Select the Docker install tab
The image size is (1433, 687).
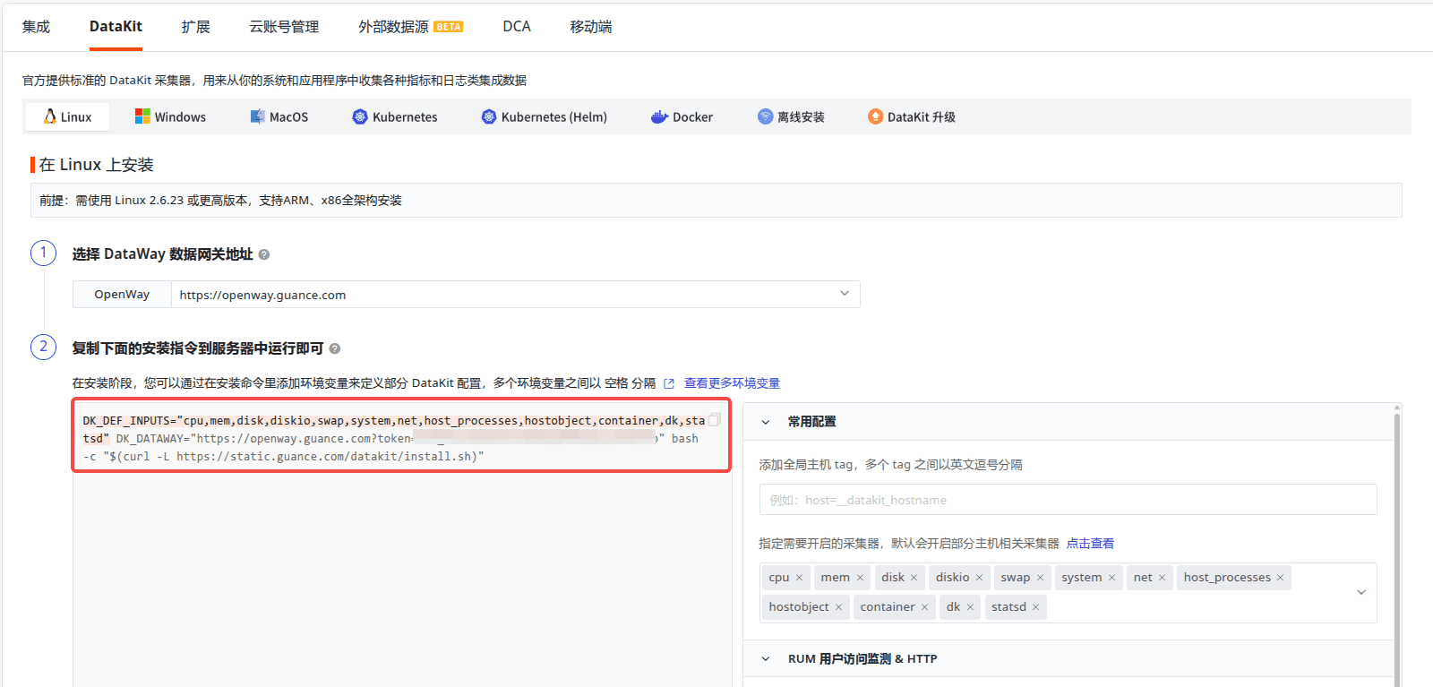pyautogui.click(x=682, y=117)
